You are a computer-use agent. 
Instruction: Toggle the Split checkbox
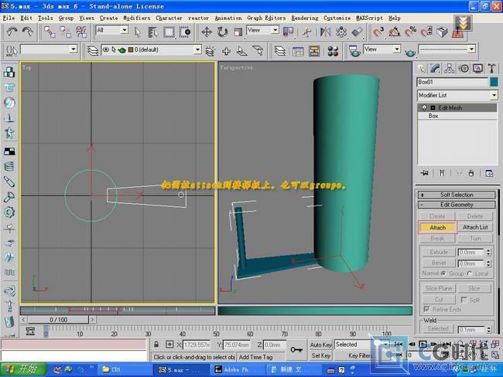[464, 300]
